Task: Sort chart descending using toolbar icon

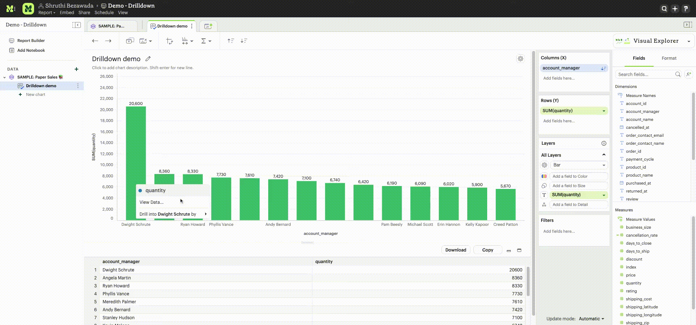Action: [244, 41]
